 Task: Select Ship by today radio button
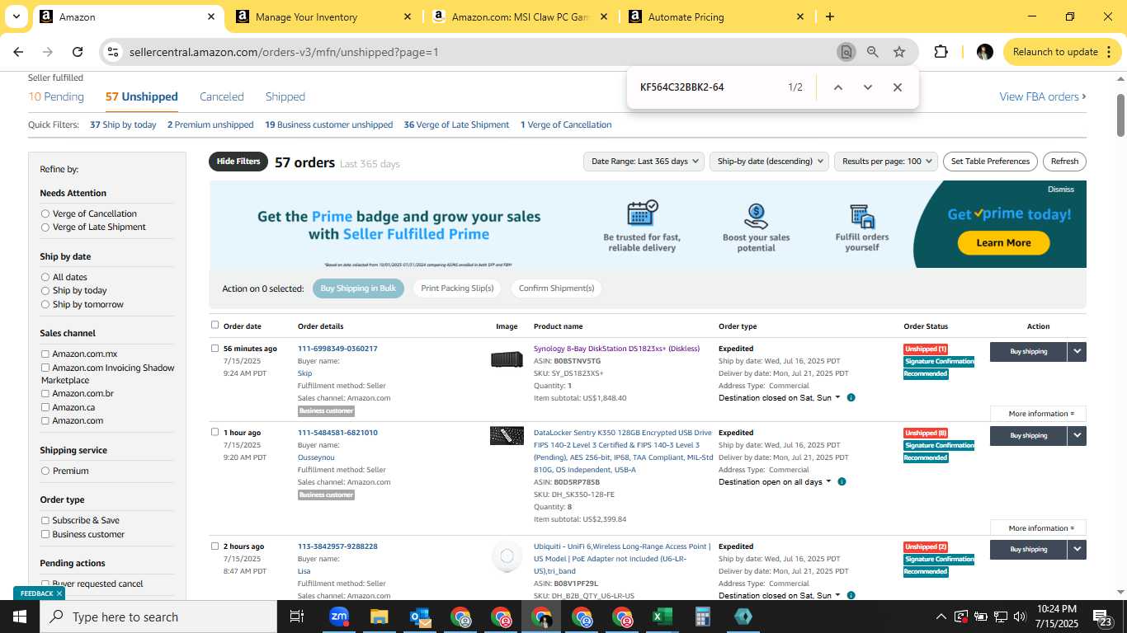click(45, 290)
